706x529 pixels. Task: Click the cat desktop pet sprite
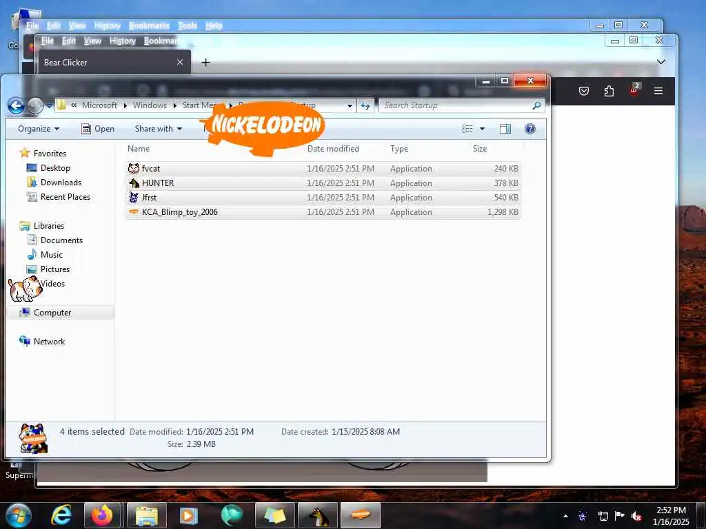point(26,289)
